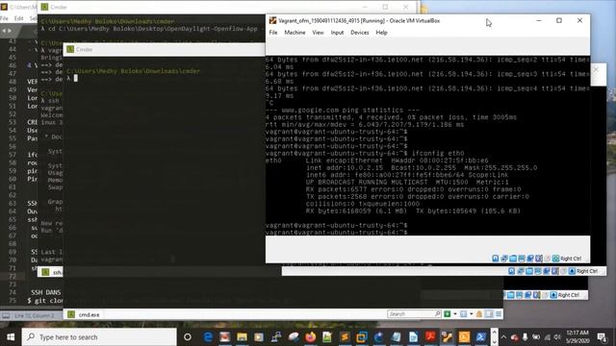The width and height of the screenshot is (616, 346).
Task: Open PowerShell from taskbar
Action: pos(481,337)
